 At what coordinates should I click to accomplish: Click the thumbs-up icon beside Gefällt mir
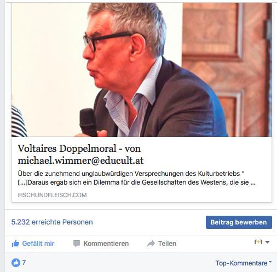click(15, 244)
